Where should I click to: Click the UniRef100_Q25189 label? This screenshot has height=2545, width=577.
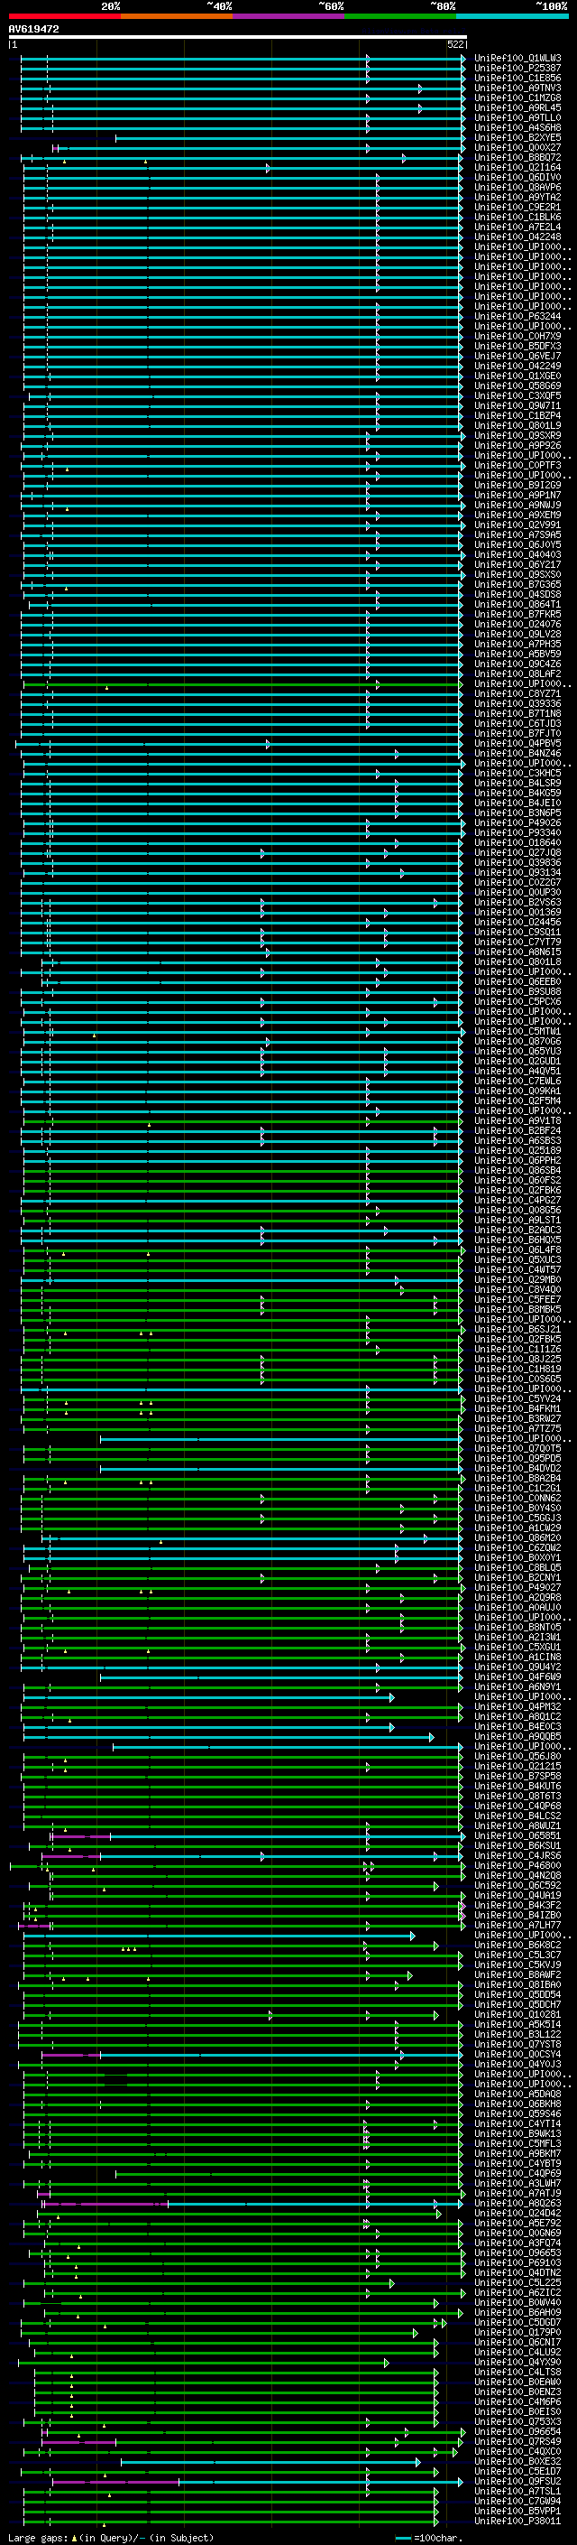517,1151
